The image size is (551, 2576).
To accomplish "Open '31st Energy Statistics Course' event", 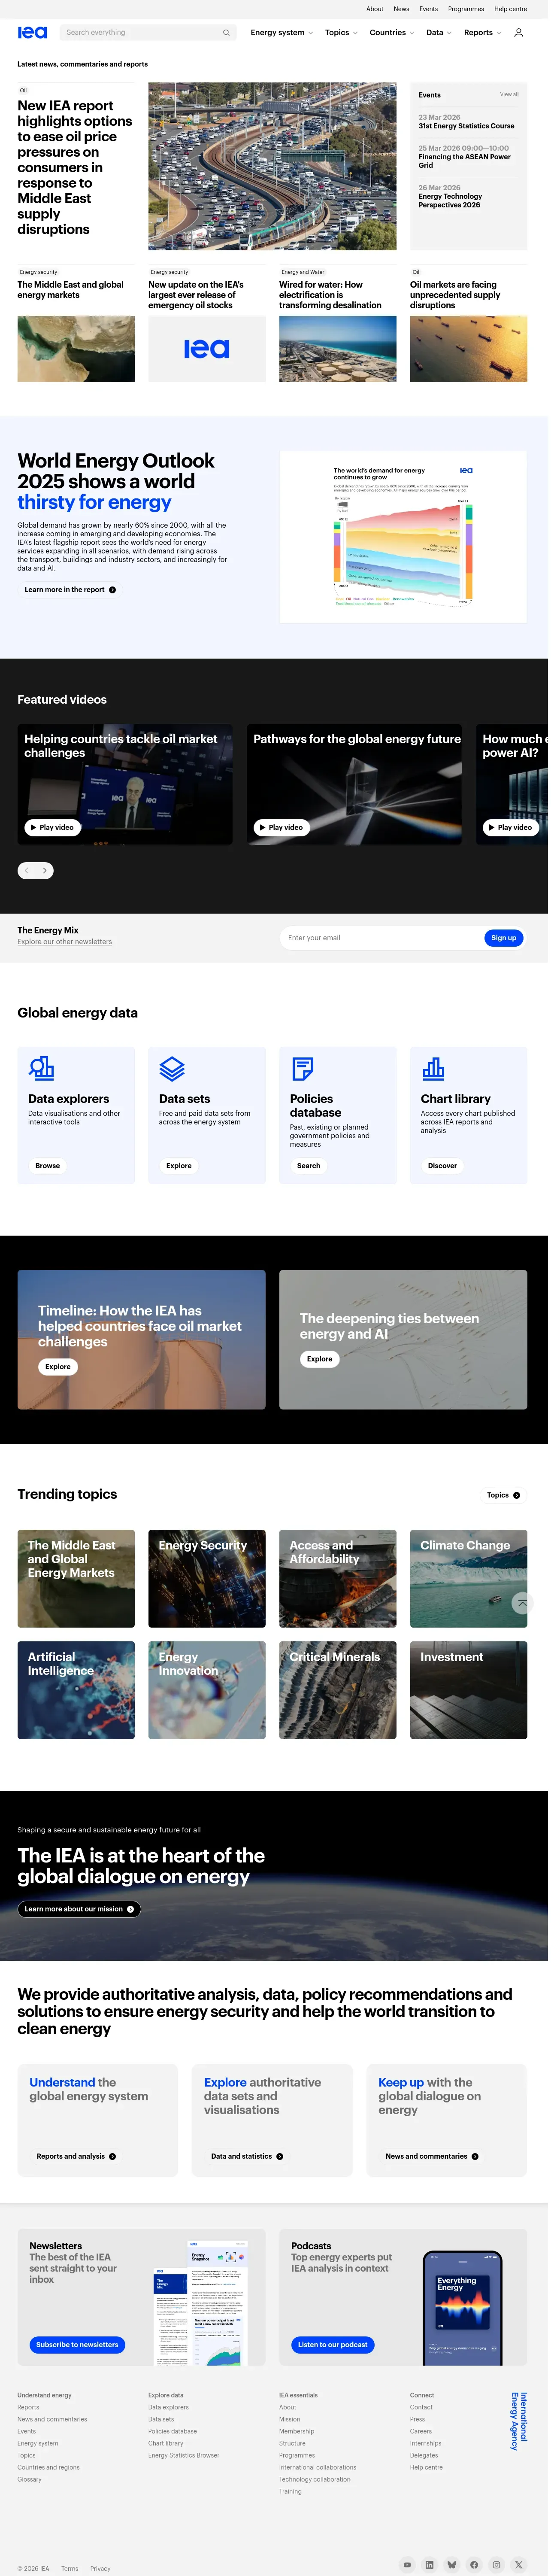I will point(468,127).
